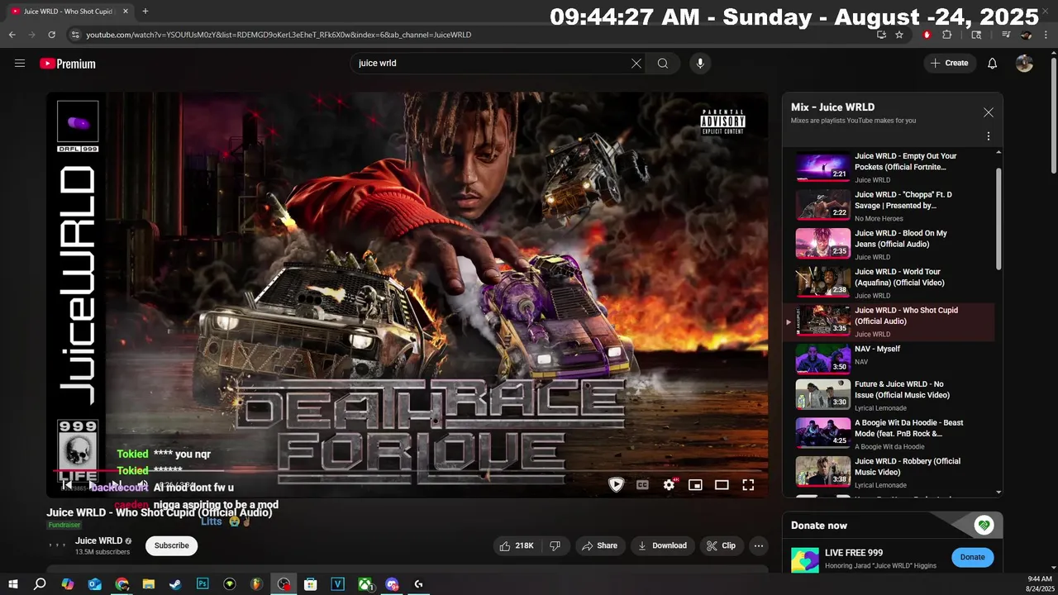Subscribe to Juice WRLD channel
This screenshot has height=595, width=1058.
tap(171, 545)
